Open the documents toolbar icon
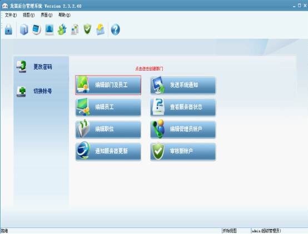Image resolution: width=308 pixels, height=234 pixels. (75, 29)
